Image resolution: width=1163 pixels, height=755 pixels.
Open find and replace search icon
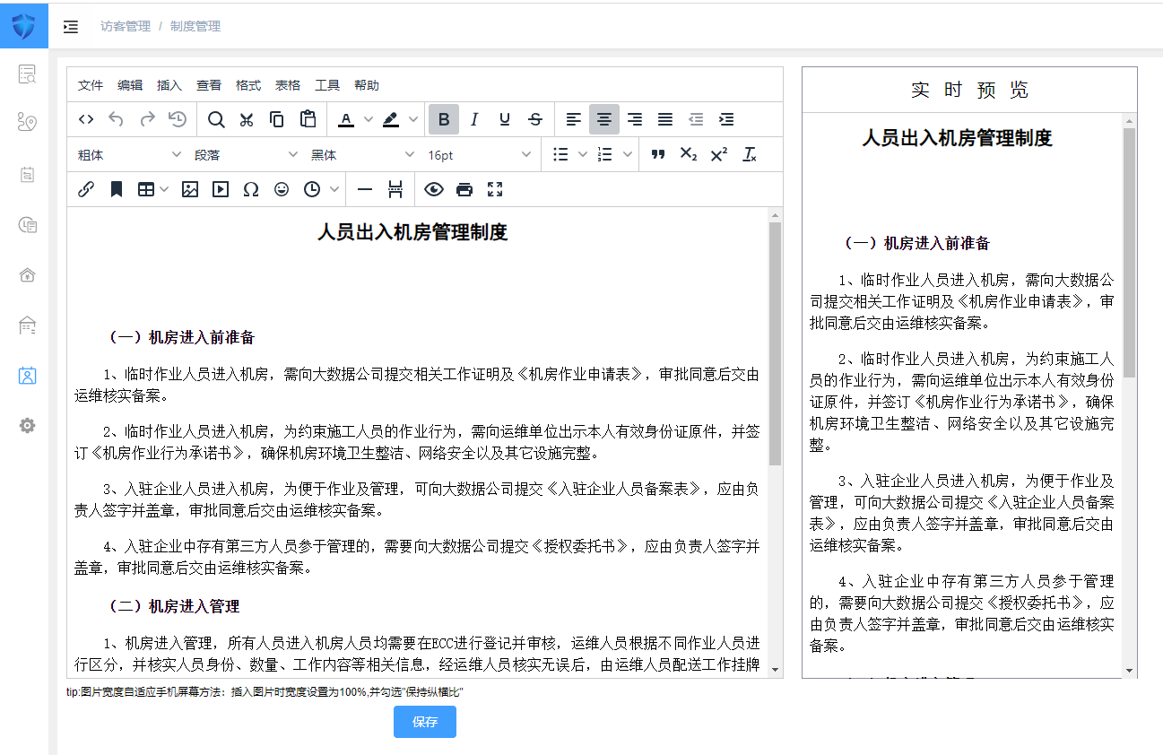point(216,119)
